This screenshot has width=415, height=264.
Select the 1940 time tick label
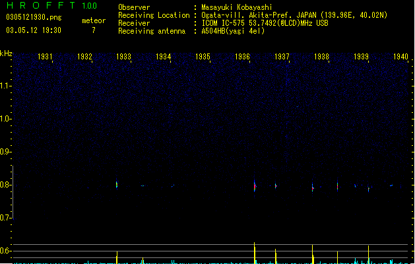(400, 57)
